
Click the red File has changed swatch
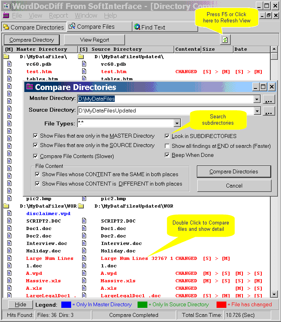[x=221, y=304]
